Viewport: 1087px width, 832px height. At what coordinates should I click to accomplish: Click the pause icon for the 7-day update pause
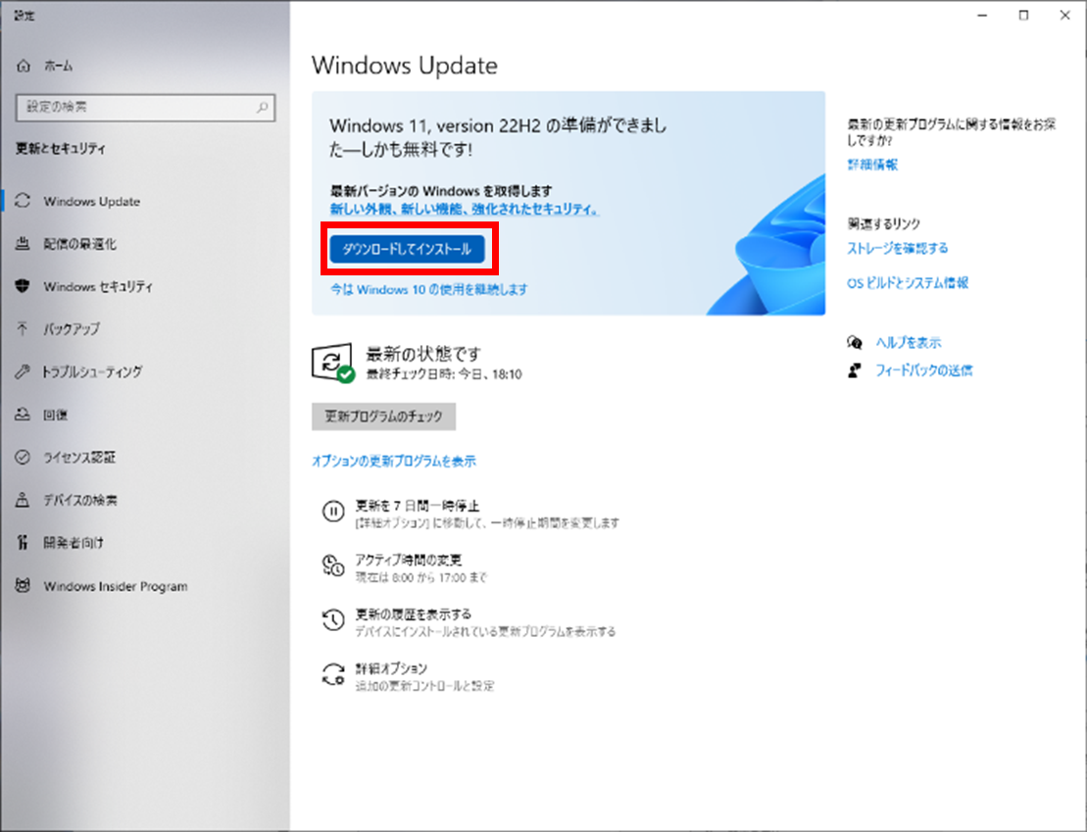coord(333,512)
